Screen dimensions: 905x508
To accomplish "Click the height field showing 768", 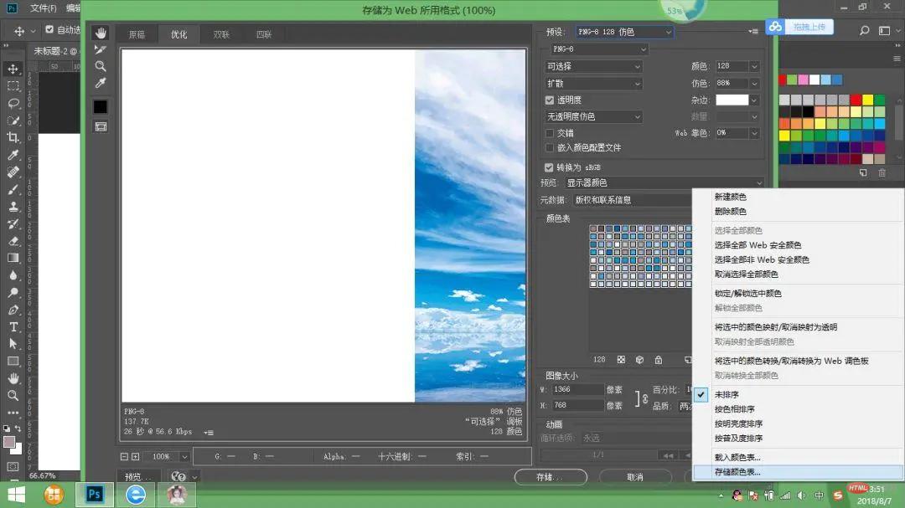I will click(577, 405).
